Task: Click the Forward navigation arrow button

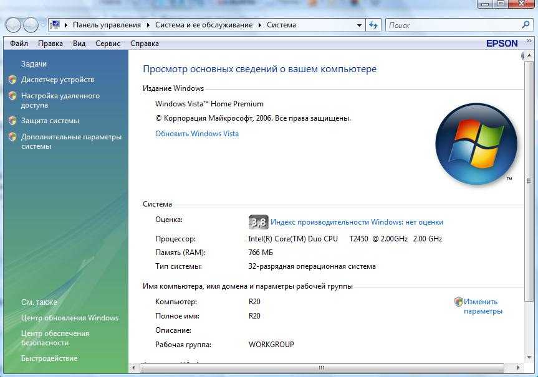Action: tap(31, 25)
